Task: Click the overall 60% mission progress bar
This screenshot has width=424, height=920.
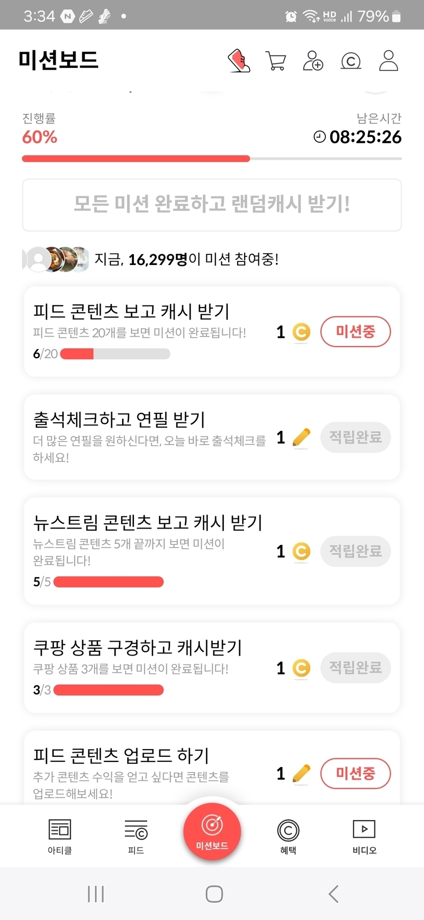Action: [x=211, y=159]
